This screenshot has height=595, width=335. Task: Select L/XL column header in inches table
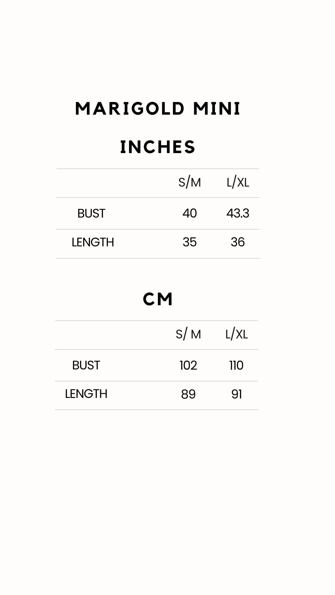pos(238,183)
